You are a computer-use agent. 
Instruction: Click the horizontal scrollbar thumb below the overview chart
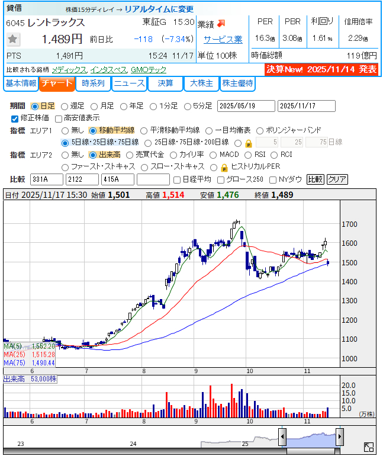(x=312, y=451)
